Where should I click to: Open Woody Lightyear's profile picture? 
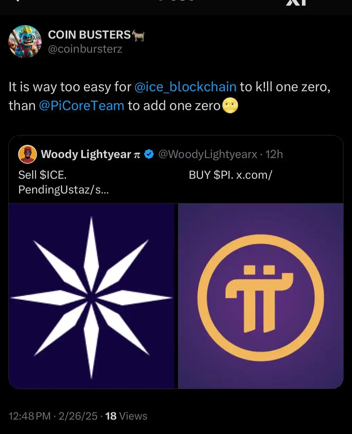pos(28,154)
